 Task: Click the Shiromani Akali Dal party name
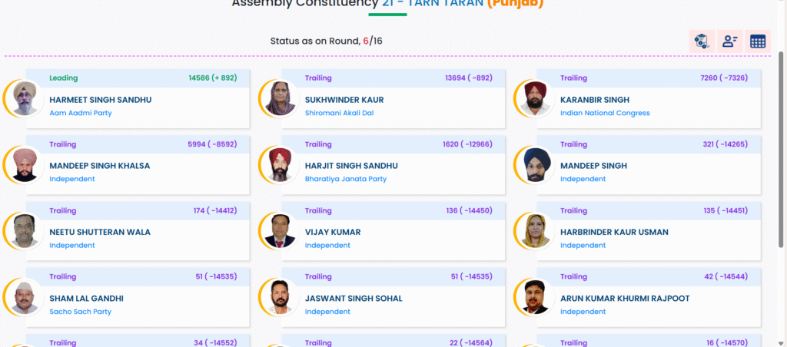pos(339,113)
